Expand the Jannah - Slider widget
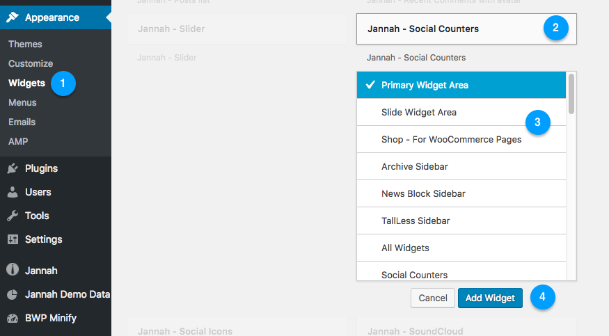609x336 pixels. click(x=237, y=29)
